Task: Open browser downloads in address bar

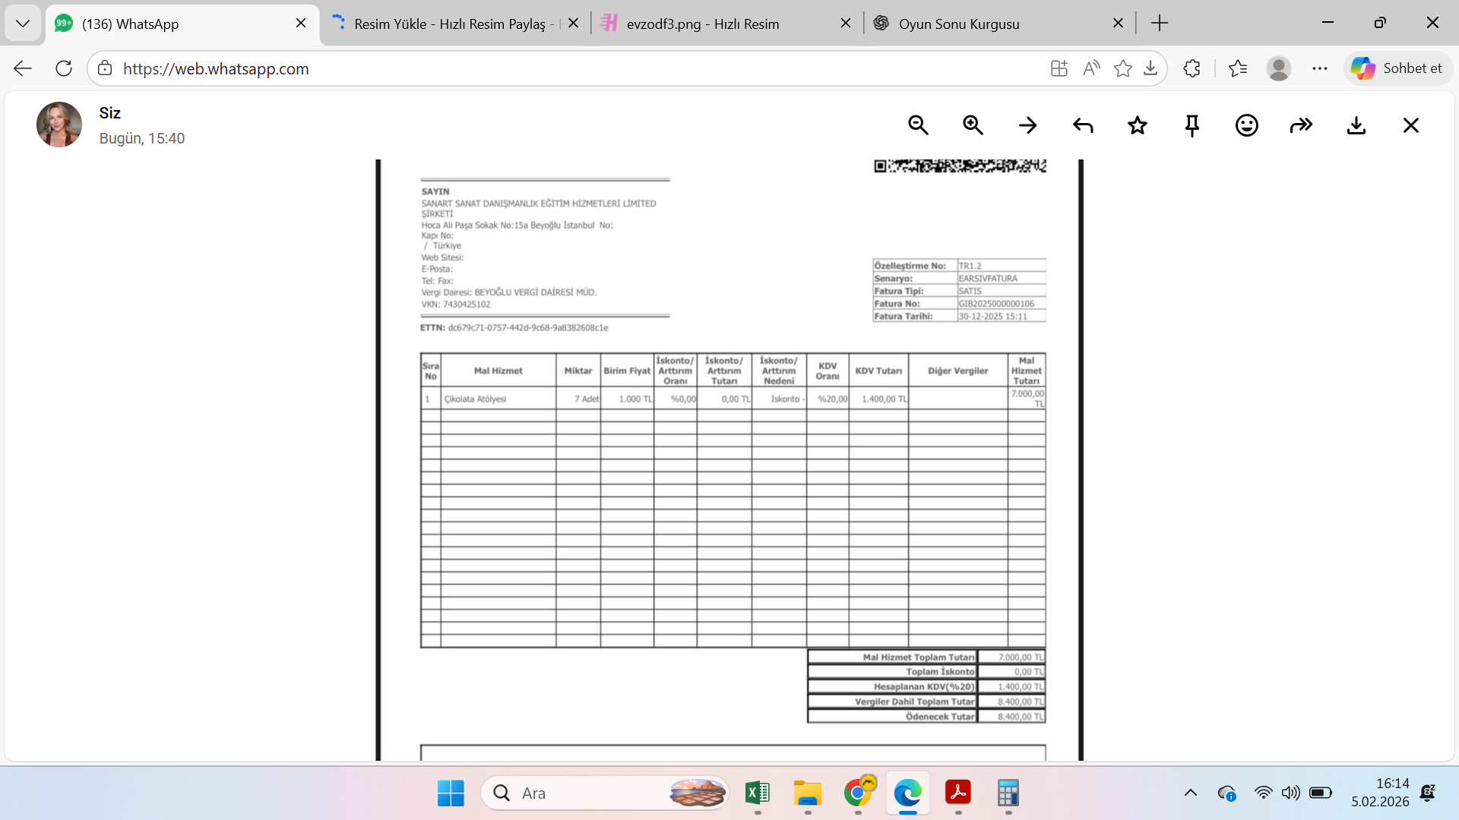Action: click(1150, 68)
